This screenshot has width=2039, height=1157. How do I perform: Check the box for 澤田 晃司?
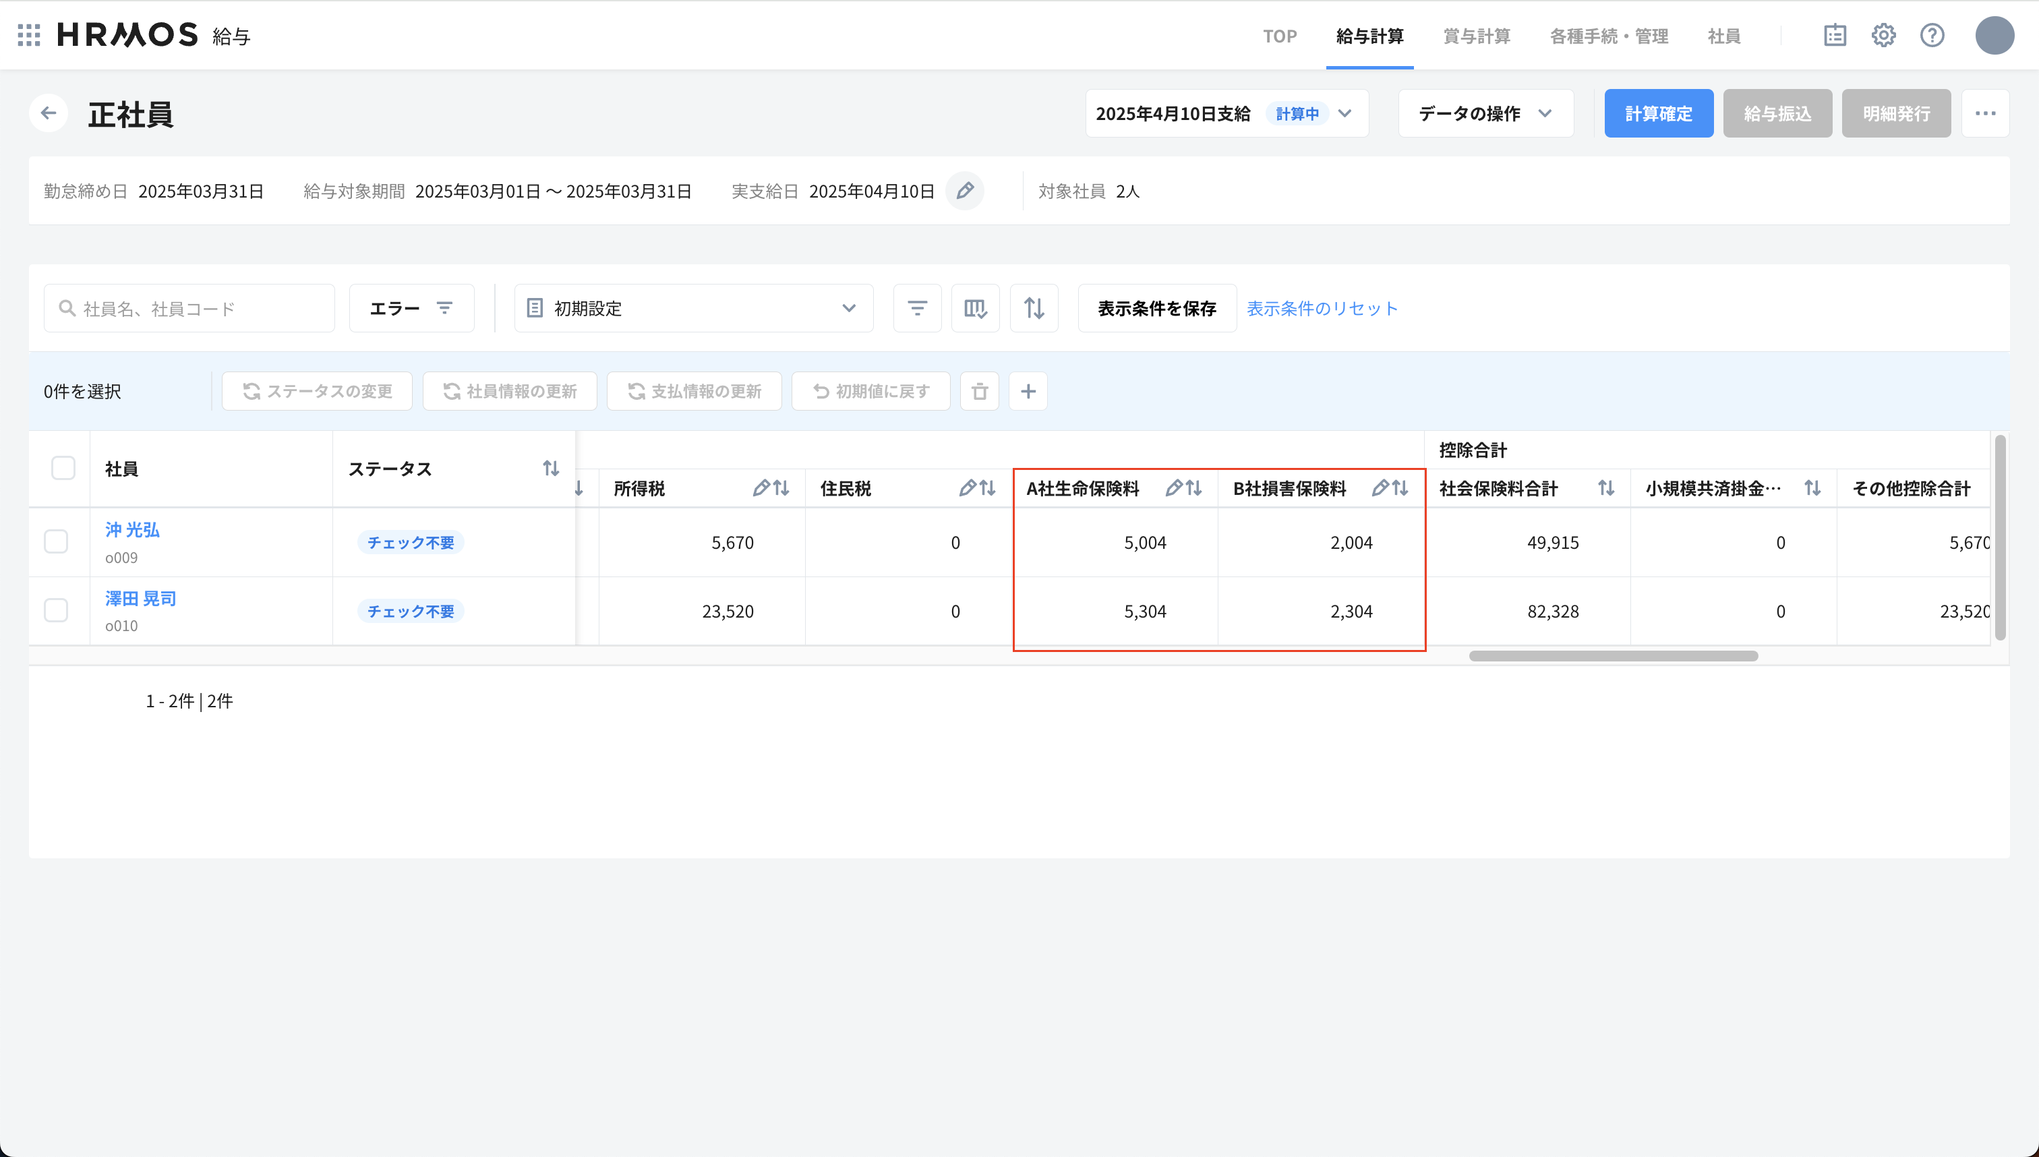tap(55, 610)
